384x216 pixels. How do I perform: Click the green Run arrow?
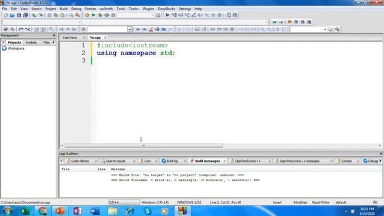click(94, 15)
